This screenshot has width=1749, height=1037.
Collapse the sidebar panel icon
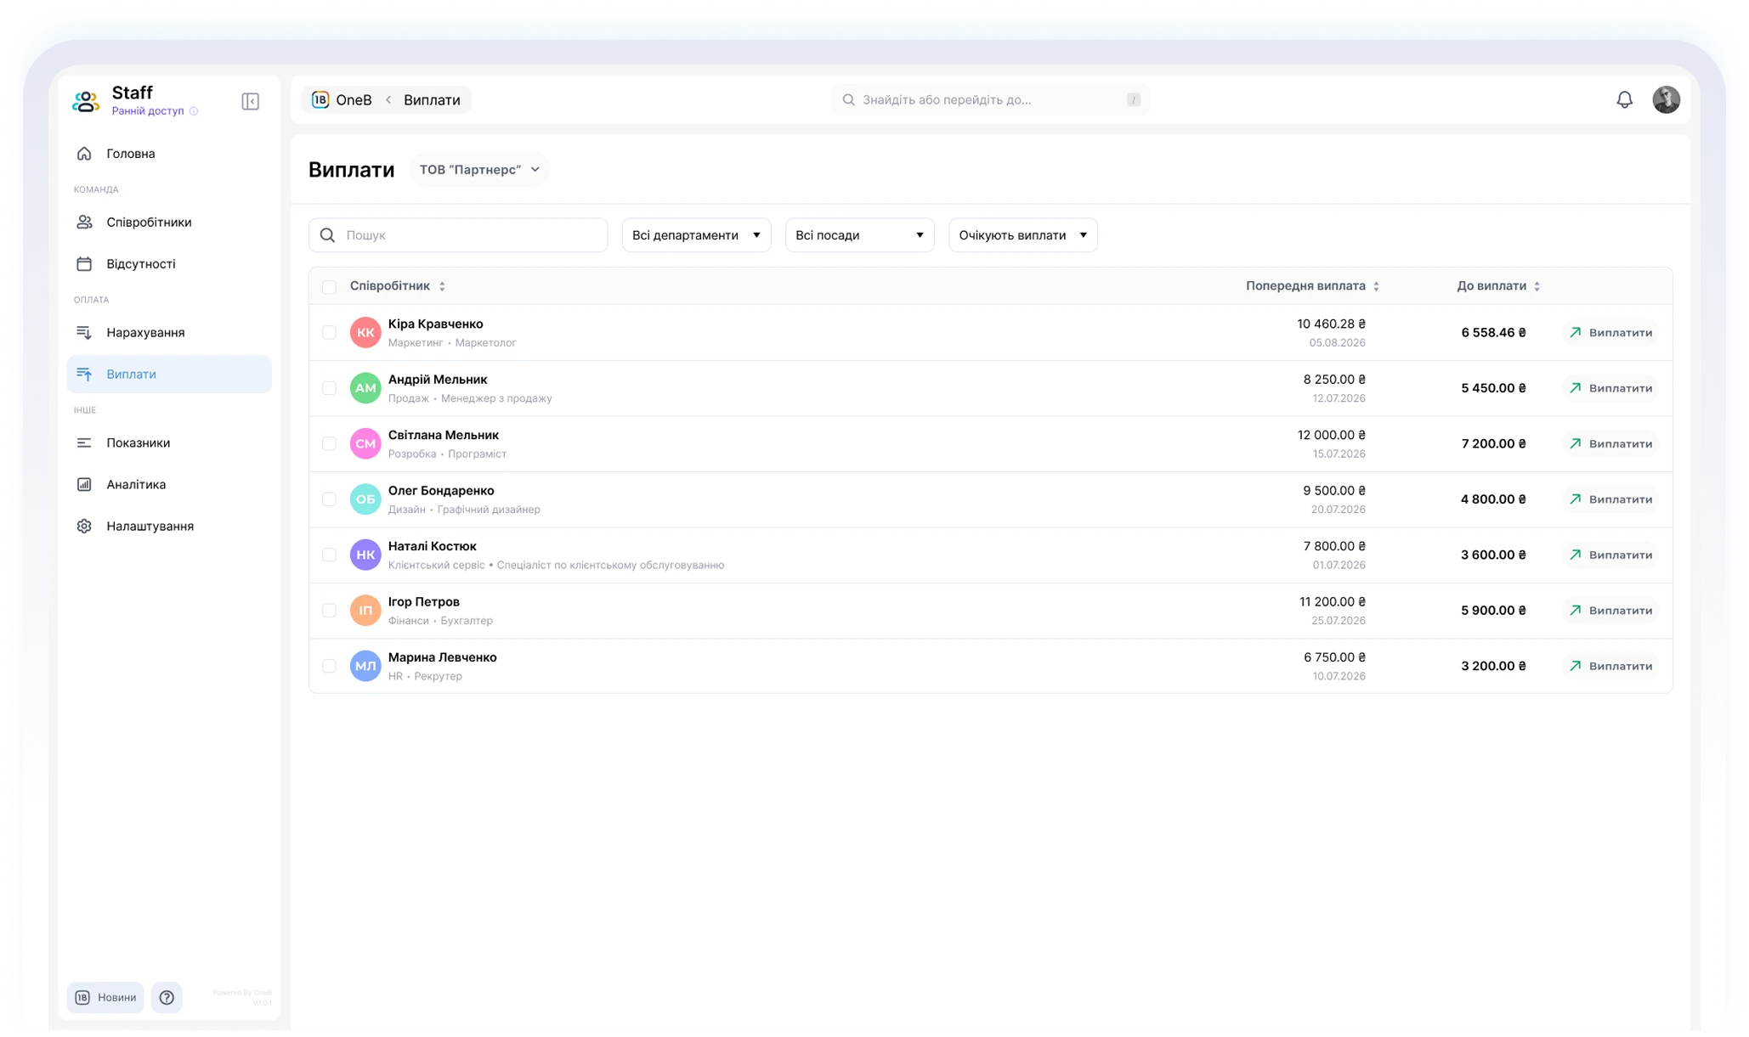tap(250, 101)
